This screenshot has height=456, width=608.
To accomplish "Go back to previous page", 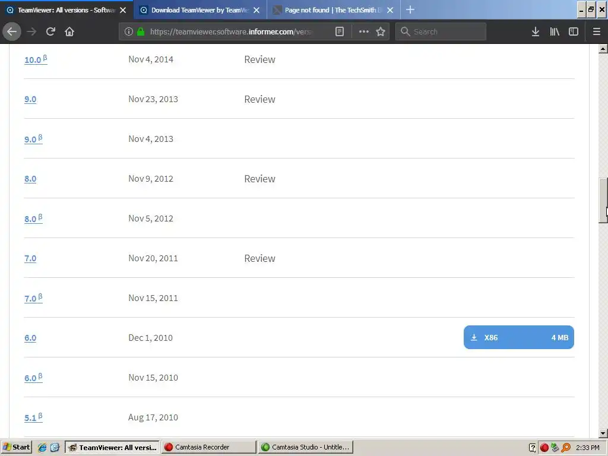I will click(12, 31).
